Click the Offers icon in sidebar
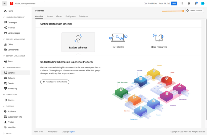The width and height of the screenshot is (207, 135). (x=5, y=44)
